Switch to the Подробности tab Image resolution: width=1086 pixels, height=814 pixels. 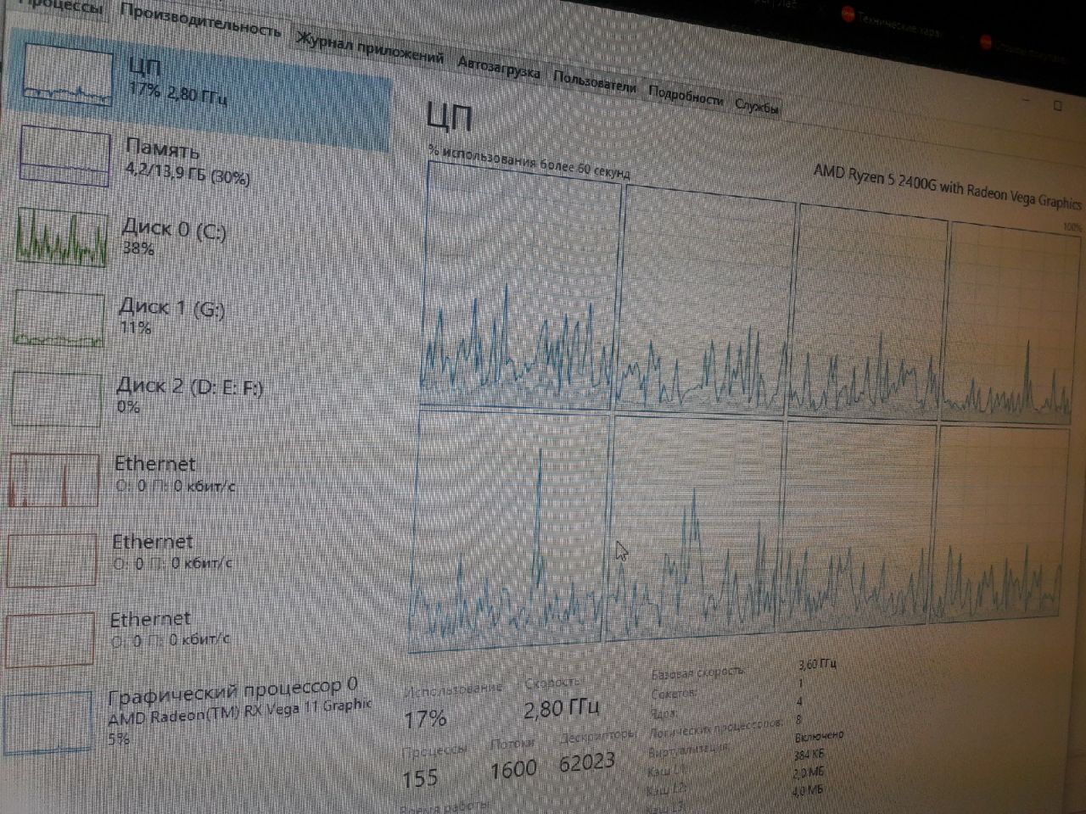pyautogui.click(x=685, y=95)
